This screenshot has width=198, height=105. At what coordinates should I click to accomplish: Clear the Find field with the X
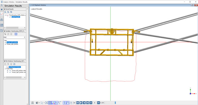[x=25, y=37]
